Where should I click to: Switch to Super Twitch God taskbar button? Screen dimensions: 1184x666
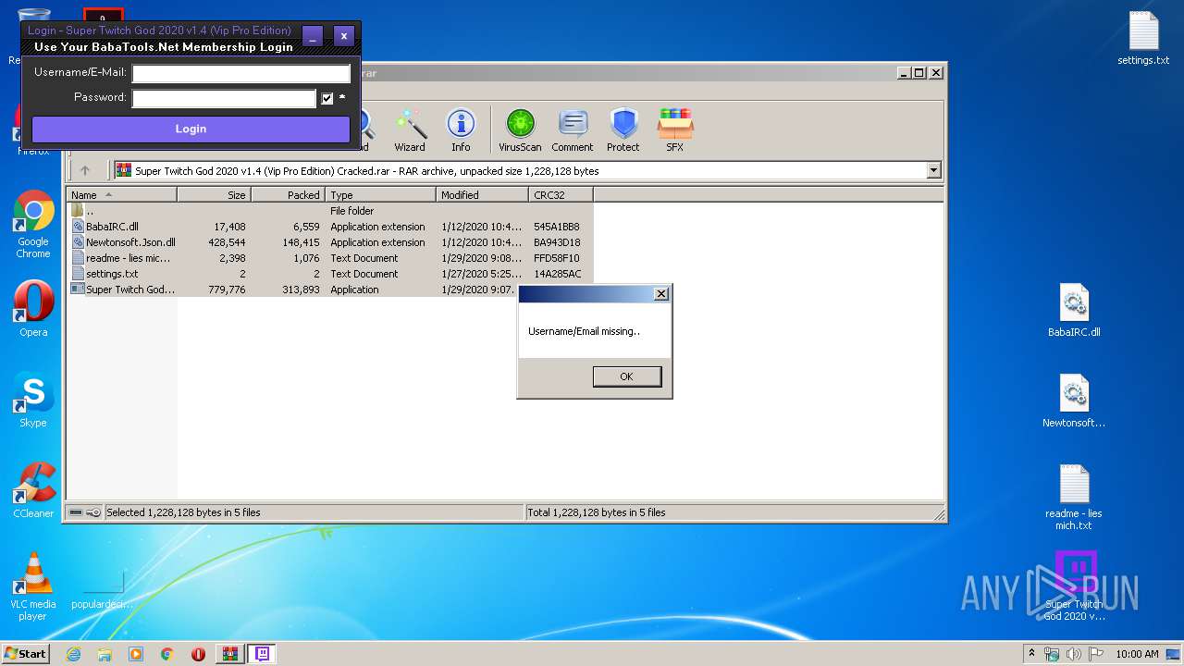click(263, 654)
